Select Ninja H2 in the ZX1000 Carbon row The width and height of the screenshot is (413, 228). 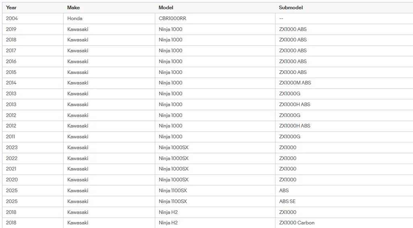tap(168, 222)
